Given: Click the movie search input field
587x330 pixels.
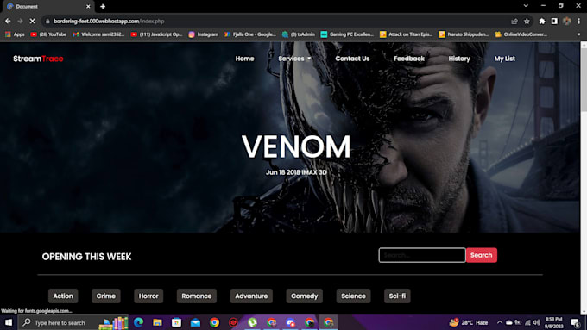Looking at the screenshot, I should [422, 255].
